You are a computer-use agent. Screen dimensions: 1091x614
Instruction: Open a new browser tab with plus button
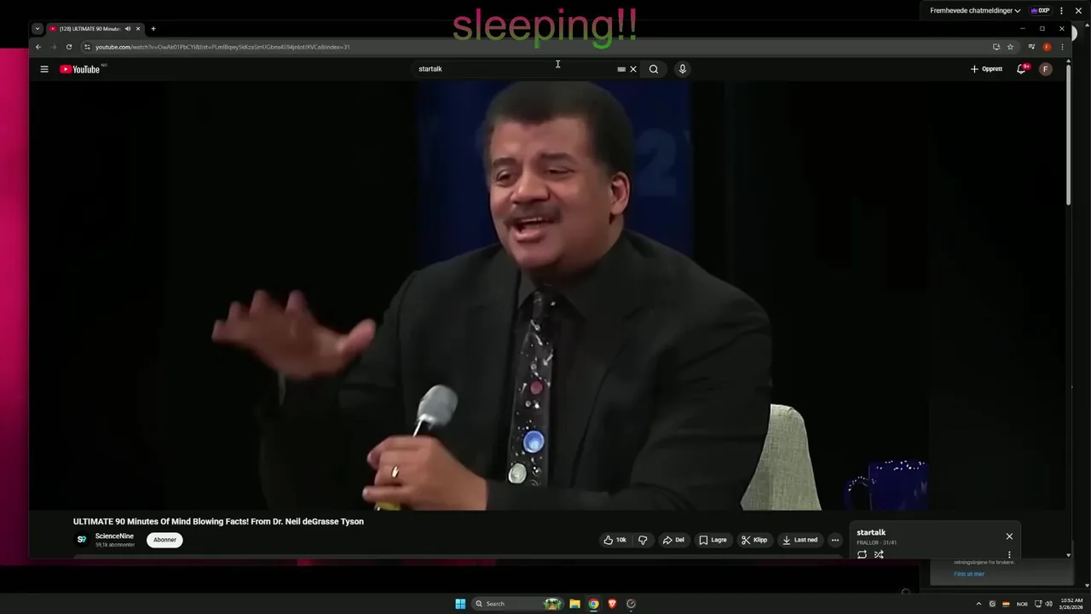point(153,29)
